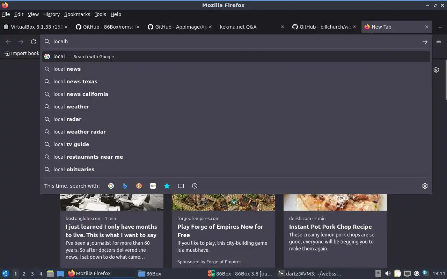The height and width of the screenshot is (279, 447).
Task: Select the 'local radar' suggestion
Action: click(236, 119)
